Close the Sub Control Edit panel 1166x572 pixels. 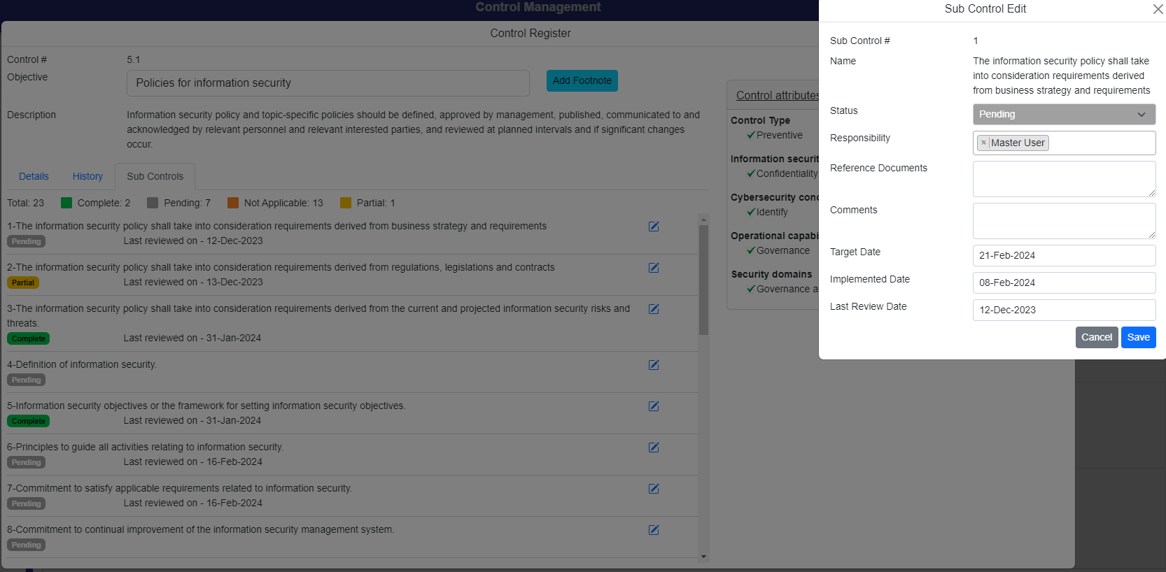[x=1158, y=9]
